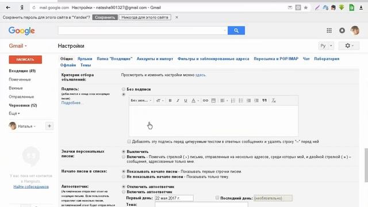Check the 'Последний день' checkbox

click(217, 198)
